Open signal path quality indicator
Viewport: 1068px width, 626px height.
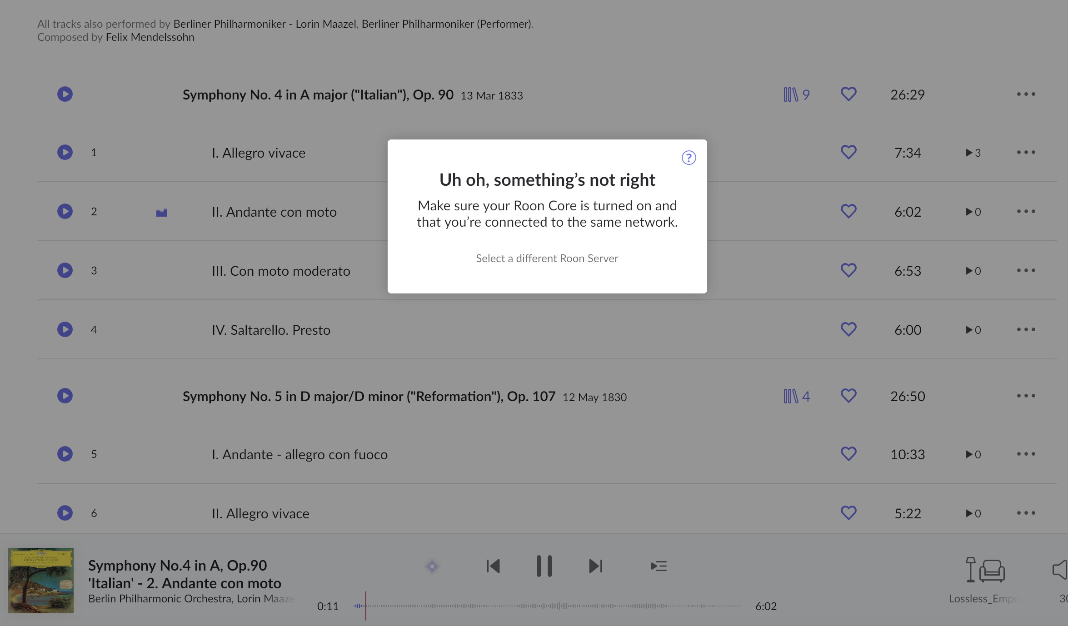click(x=432, y=566)
